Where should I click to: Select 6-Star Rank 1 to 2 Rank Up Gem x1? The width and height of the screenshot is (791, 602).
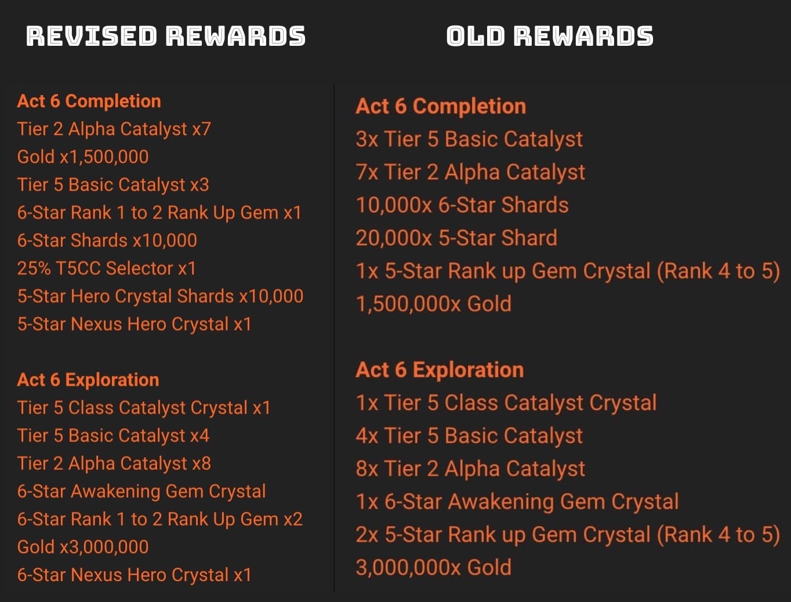click(159, 212)
